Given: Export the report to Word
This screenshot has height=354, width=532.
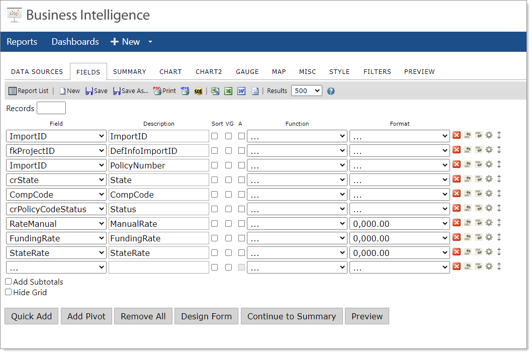Looking at the screenshot, I should (x=241, y=91).
